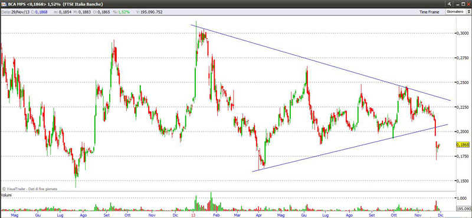Click the window title BCA MPS text
472x218 pixels.
pyautogui.click(x=17, y=4)
